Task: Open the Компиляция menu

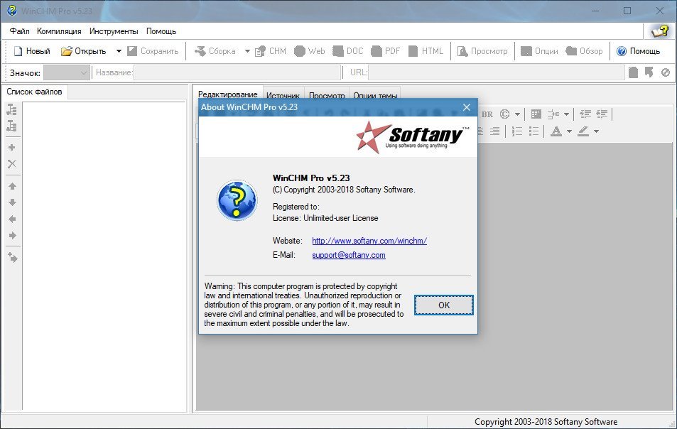Action: click(59, 31)
